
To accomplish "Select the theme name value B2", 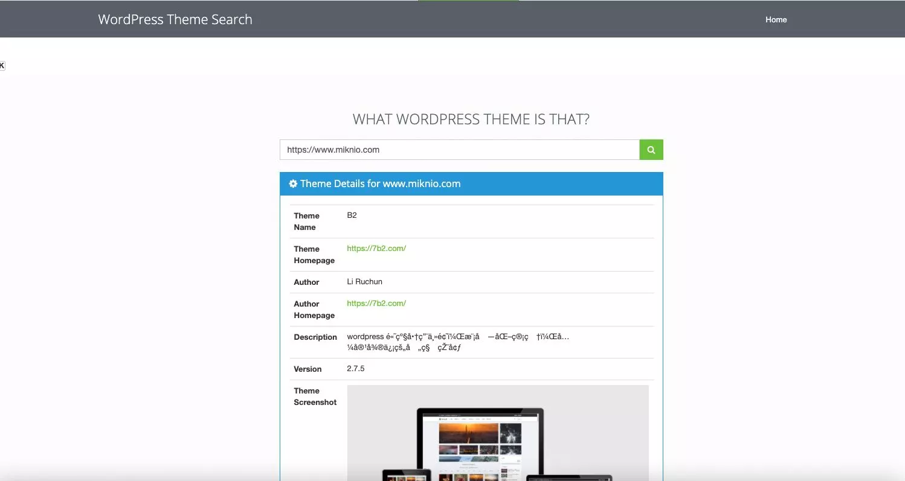I will [352, 215].
